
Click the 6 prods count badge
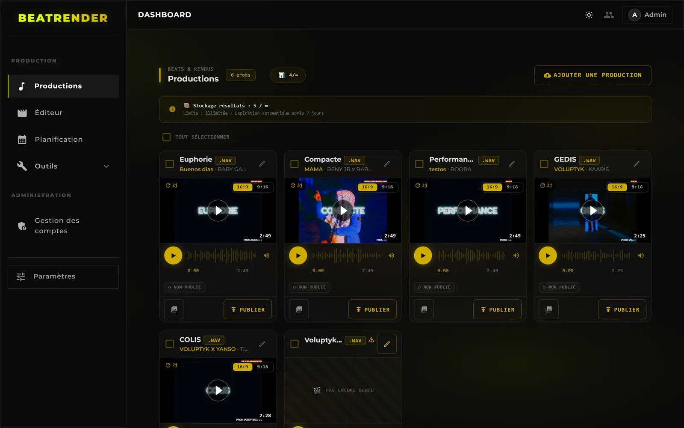tap(240, 75)
